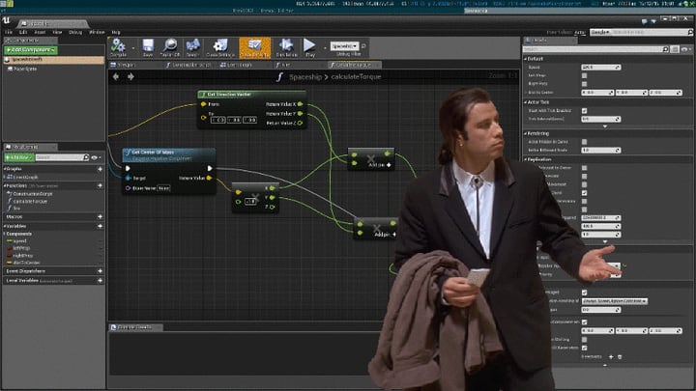The image size is (696, 391).
Task: Click the Play toolbar icon
Action: pos(309,45)
